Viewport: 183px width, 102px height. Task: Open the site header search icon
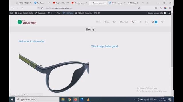(162, 22)
